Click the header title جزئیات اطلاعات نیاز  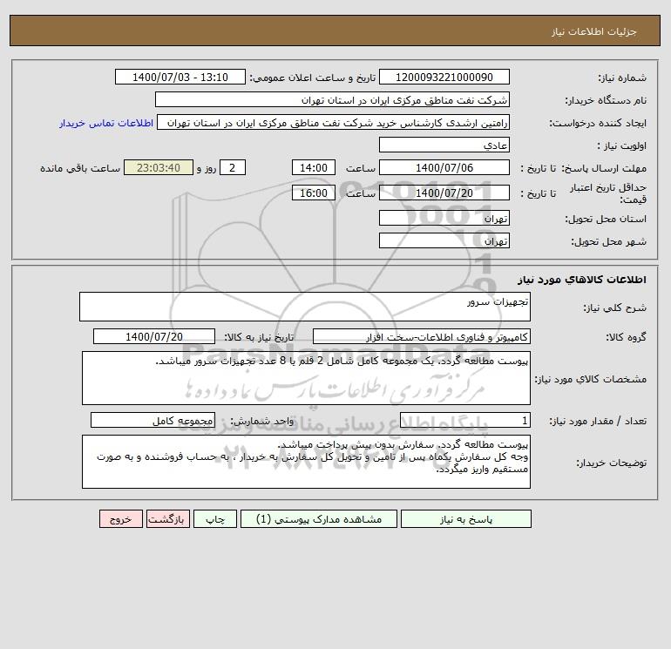click(x=593, y=31)
